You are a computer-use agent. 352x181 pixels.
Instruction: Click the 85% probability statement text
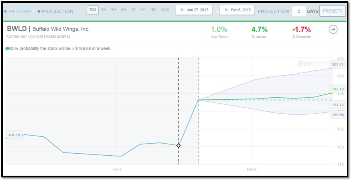[x=60, y=48]
